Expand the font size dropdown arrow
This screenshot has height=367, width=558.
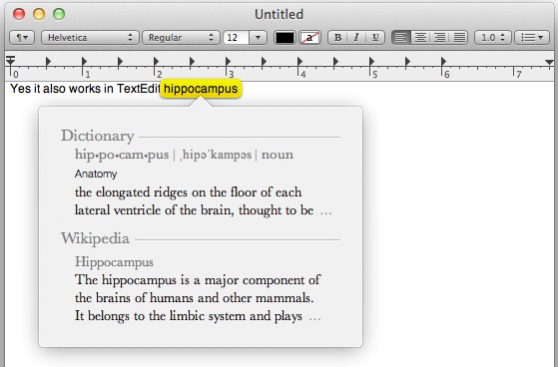tap(258, 37)
